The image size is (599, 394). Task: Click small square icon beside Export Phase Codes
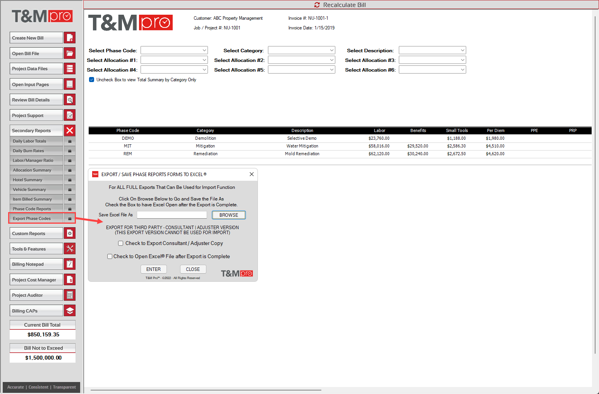click(70, 219)
